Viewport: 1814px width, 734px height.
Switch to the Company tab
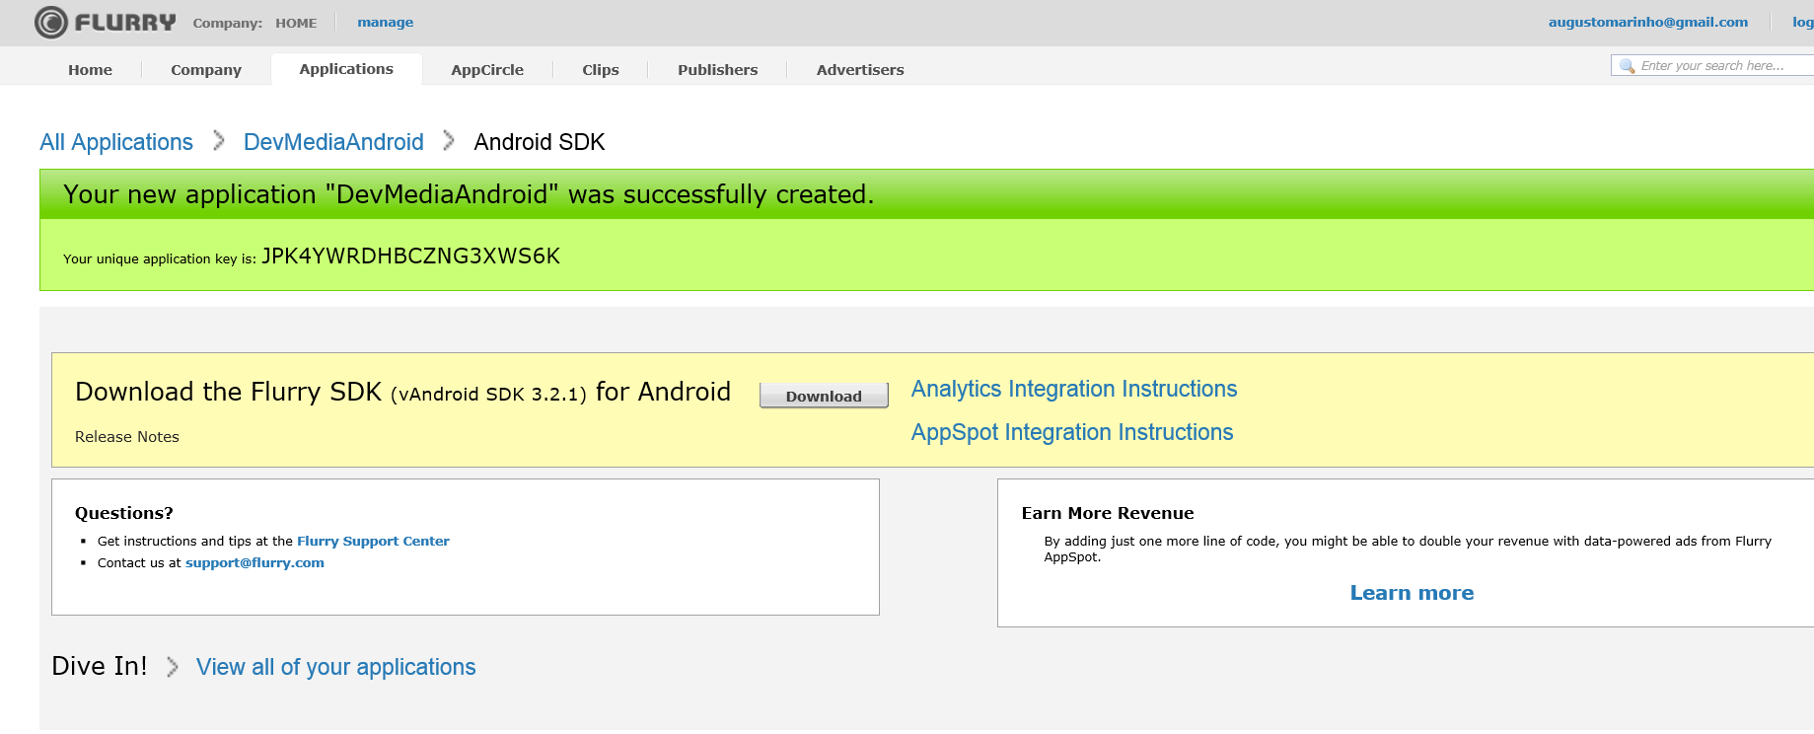[x=206, y=70]
